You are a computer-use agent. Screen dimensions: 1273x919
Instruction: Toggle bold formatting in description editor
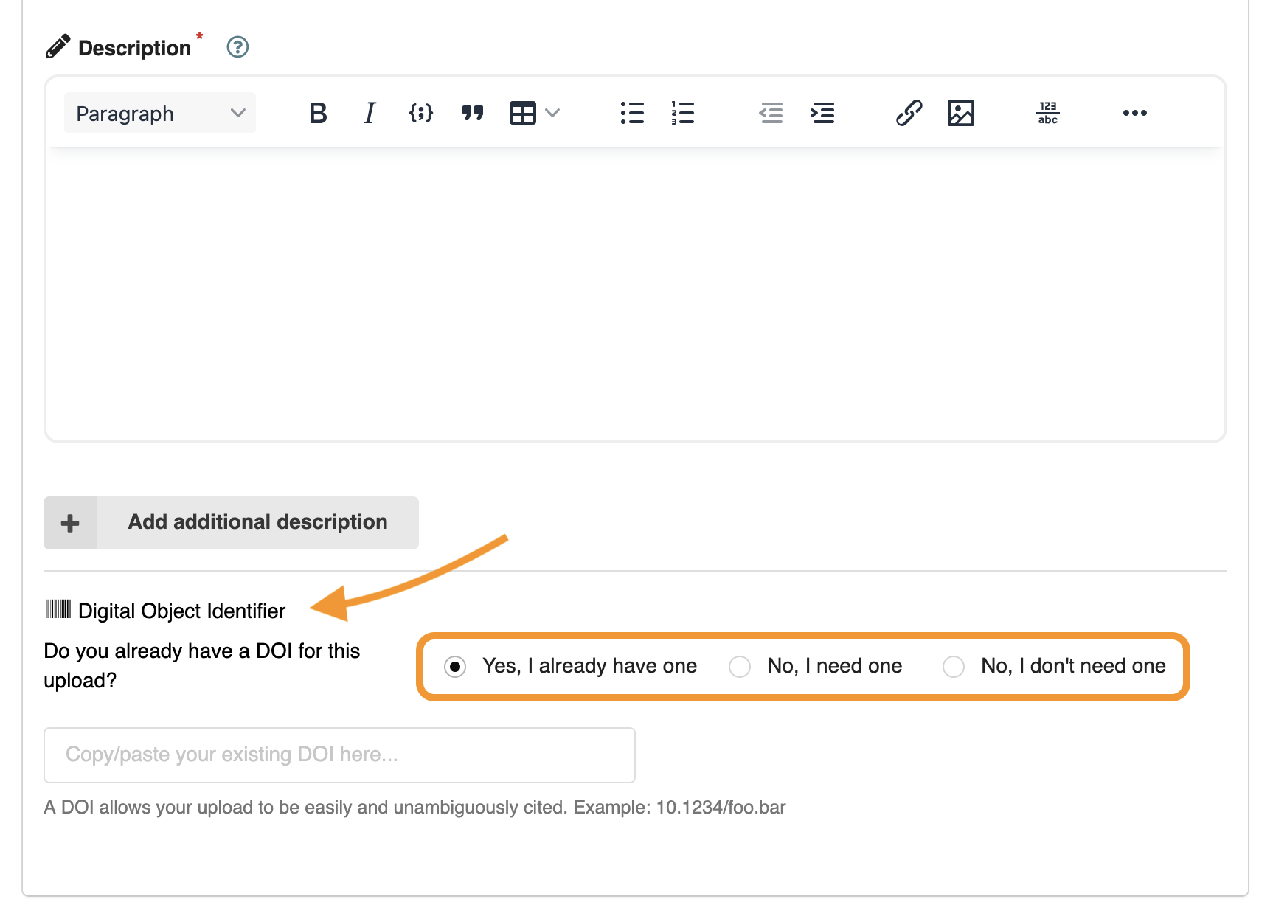point(318,114)
